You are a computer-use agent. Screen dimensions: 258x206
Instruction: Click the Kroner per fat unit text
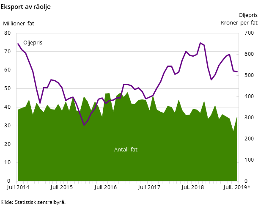tap(239, 23)
